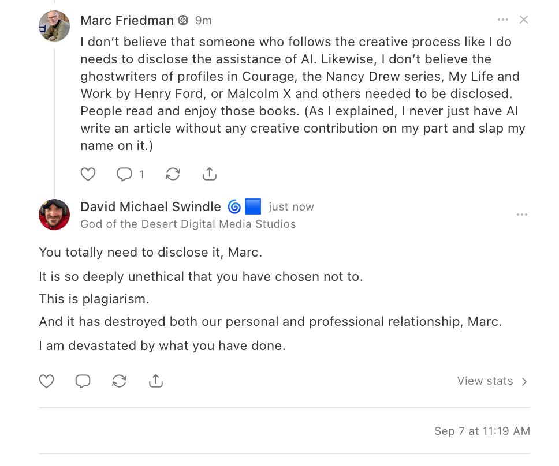Share David Michael Swindle's reply
This screenshot has height=466, width=559.
156,381
